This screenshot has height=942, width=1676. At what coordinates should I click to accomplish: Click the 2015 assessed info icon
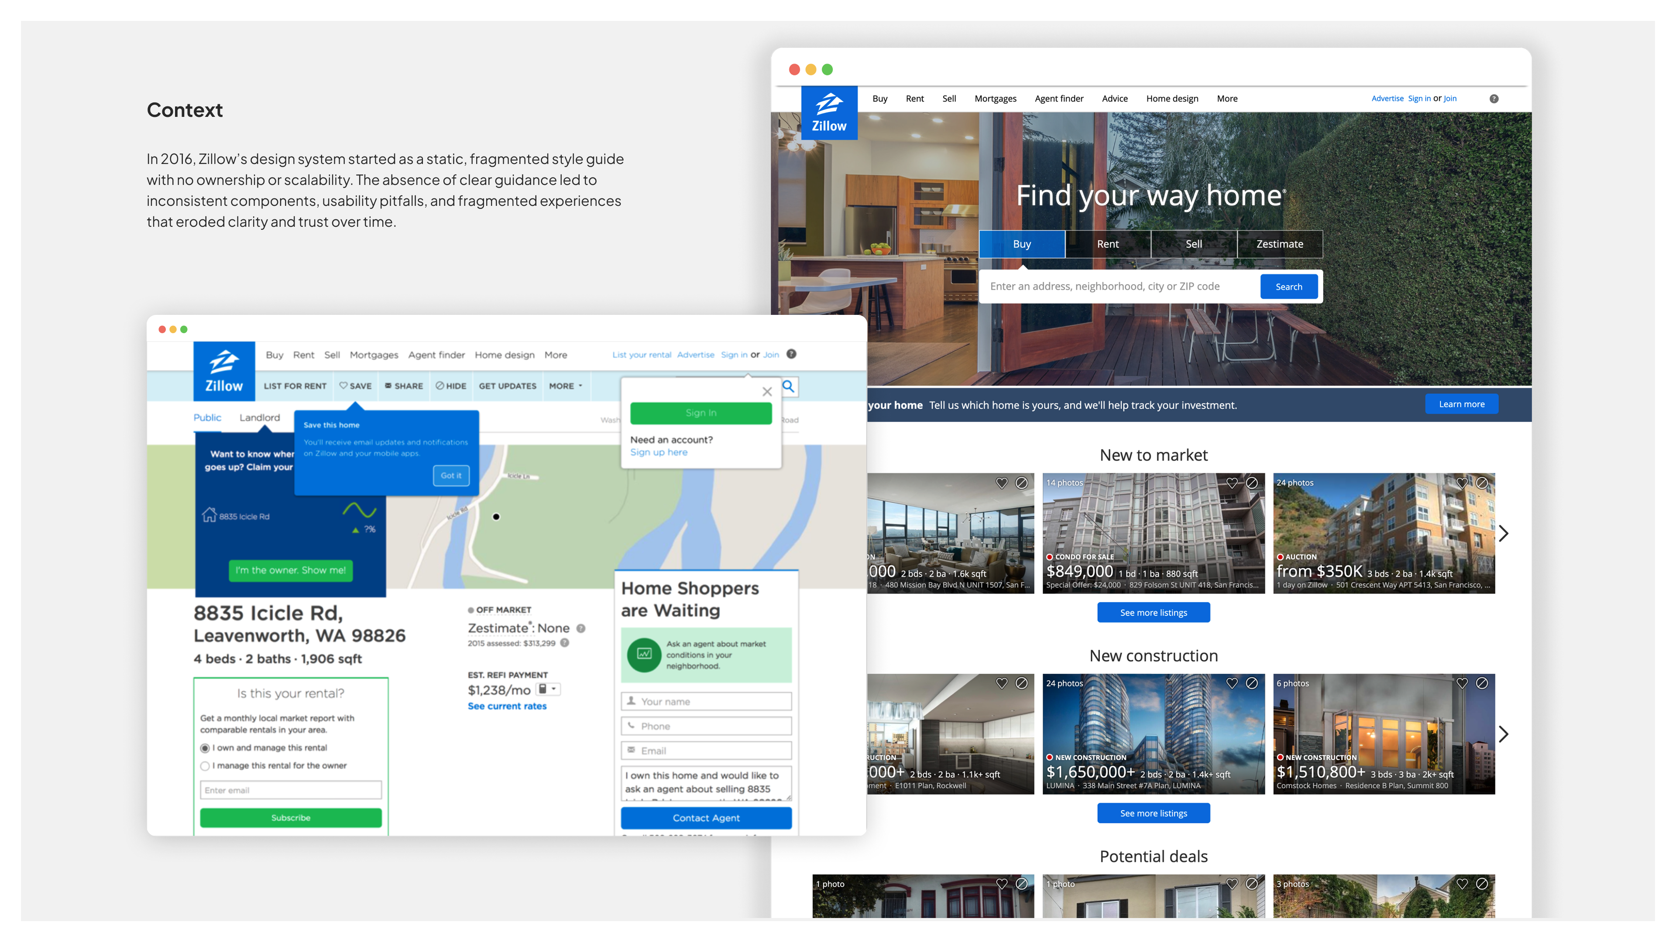565,643
